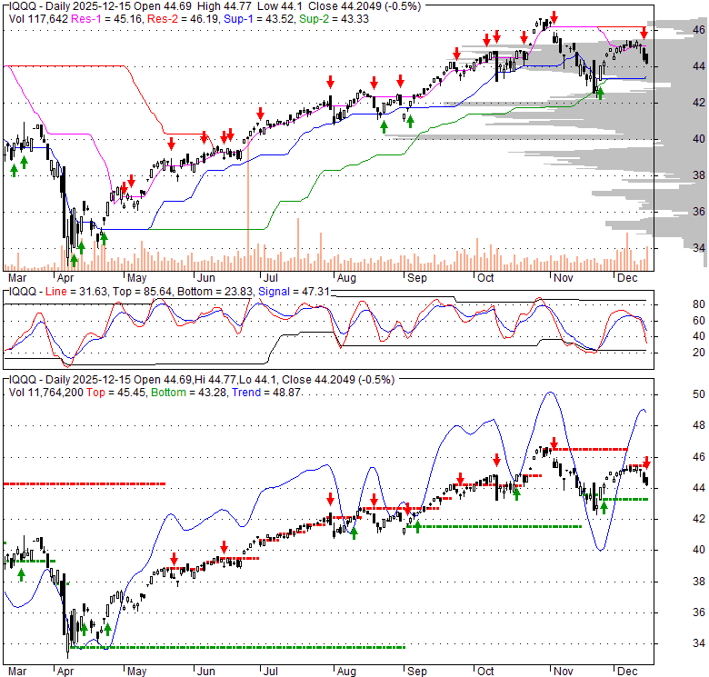Select the red dashed resistance line at the left of the bottom chart
Image resolution: width=709 pixels, height=677 pixels.
(x=85, y=484)
